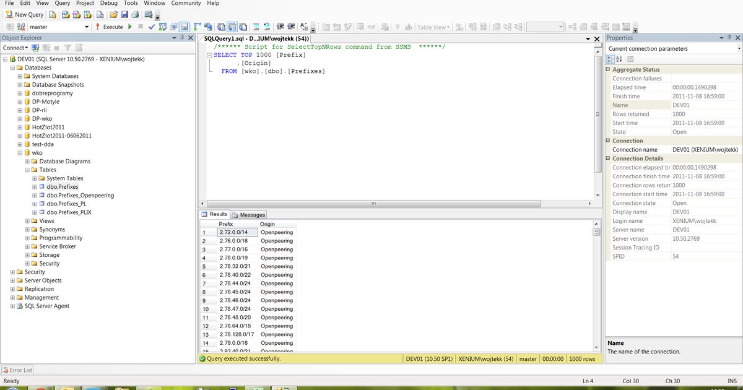The image size is (743, 390).
Task: Switch to the Messages tab
Action: pos(248,214)
